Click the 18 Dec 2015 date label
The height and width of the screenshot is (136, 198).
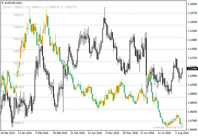(x=8, y=133)
